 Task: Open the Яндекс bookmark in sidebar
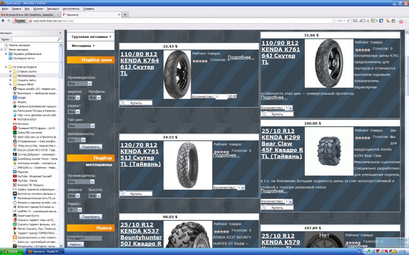[22, 102]
